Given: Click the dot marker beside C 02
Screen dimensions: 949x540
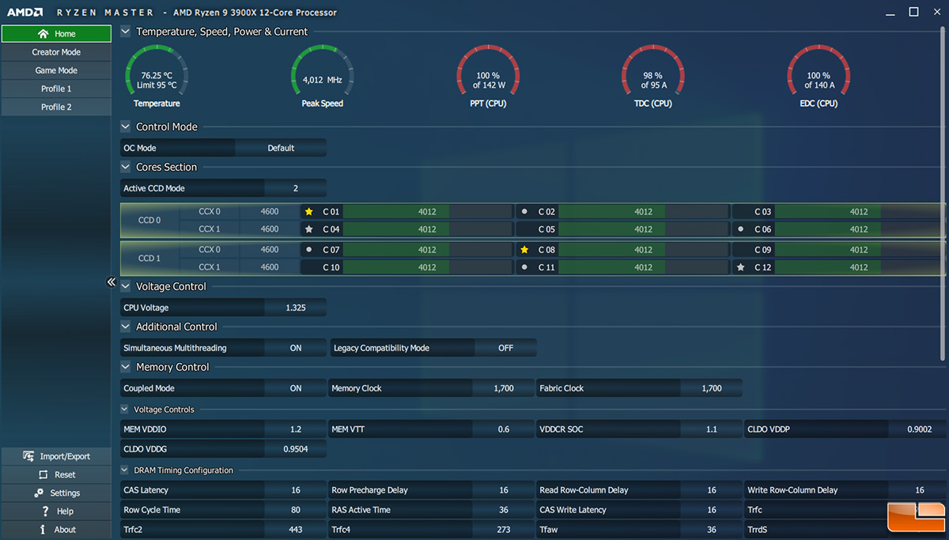Looking at the screenshot, I should point(525,212).
